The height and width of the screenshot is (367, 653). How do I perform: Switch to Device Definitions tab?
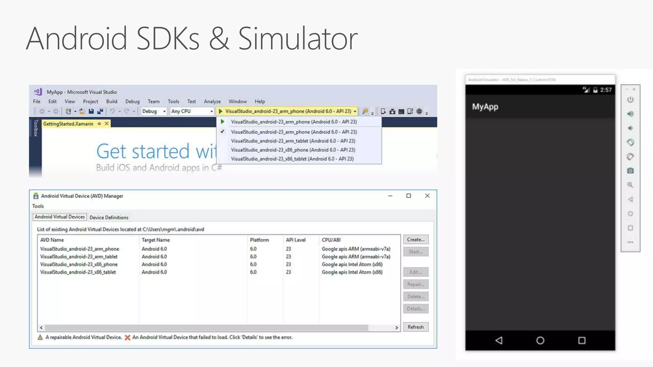(109, 217)
